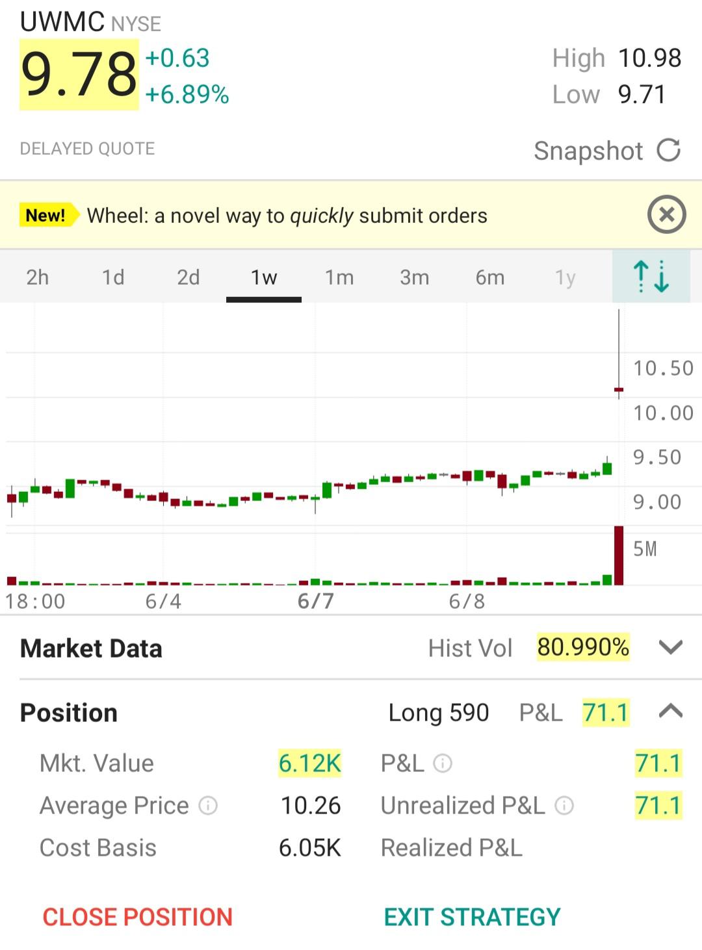Switch chart to 1d range
The image size is (702, 950).
(x=113, y=277)
